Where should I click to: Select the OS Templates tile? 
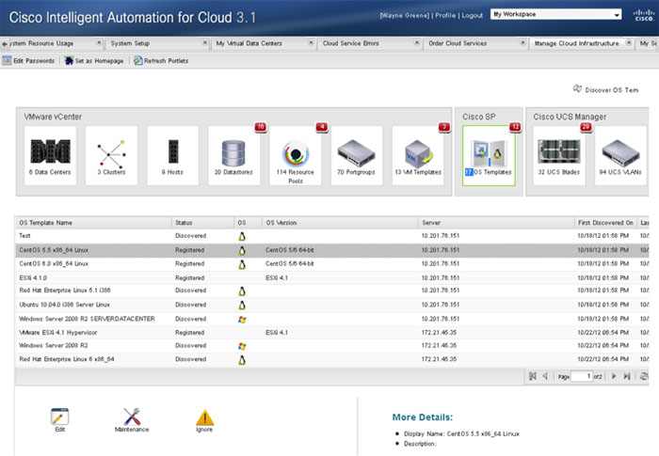pyautogui.click(x=489, y=155)
